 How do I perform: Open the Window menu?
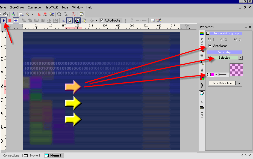(77, 7)
